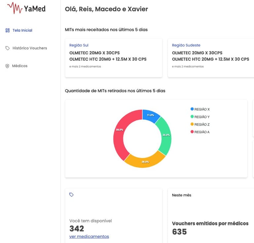
Task: Follow the 'ver medicamentos' link
Action: [89, 236]
